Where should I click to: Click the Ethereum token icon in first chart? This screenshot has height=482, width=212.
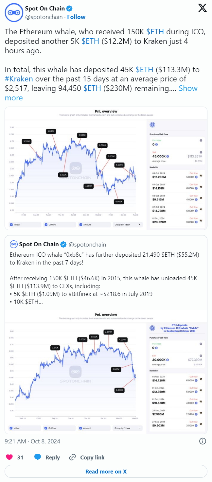pyautogui.click(x=152, y=125)
